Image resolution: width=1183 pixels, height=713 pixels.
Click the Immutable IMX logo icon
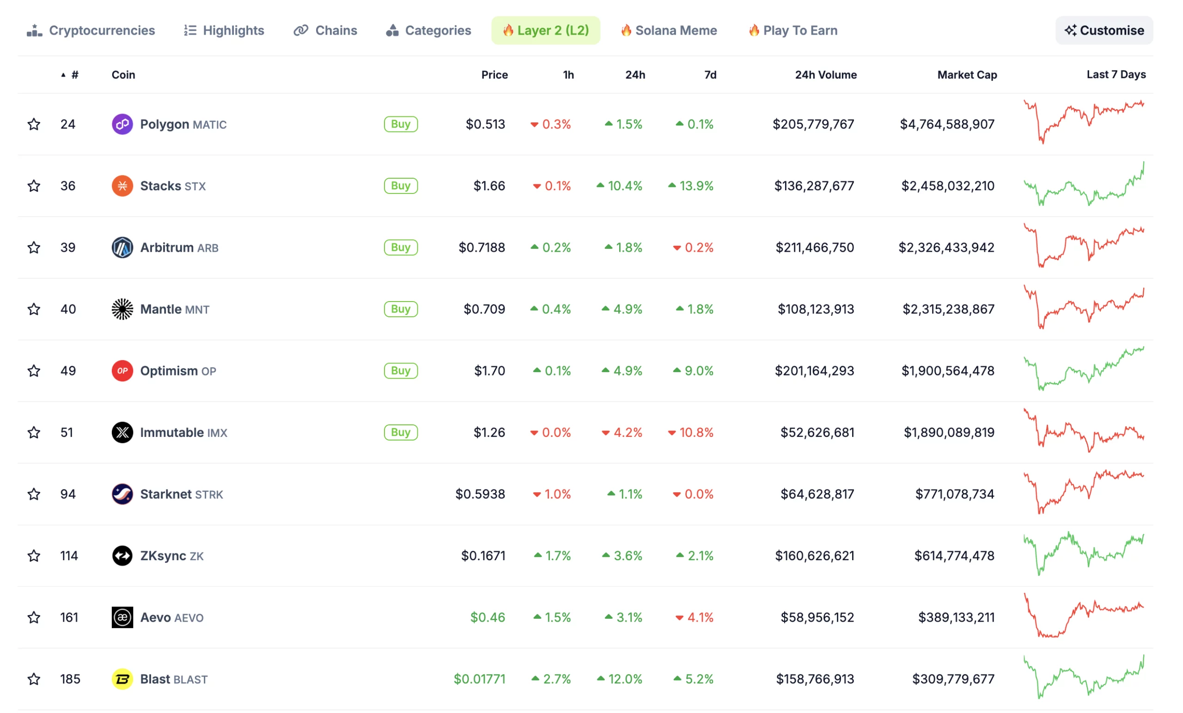(x=122, y=432)
